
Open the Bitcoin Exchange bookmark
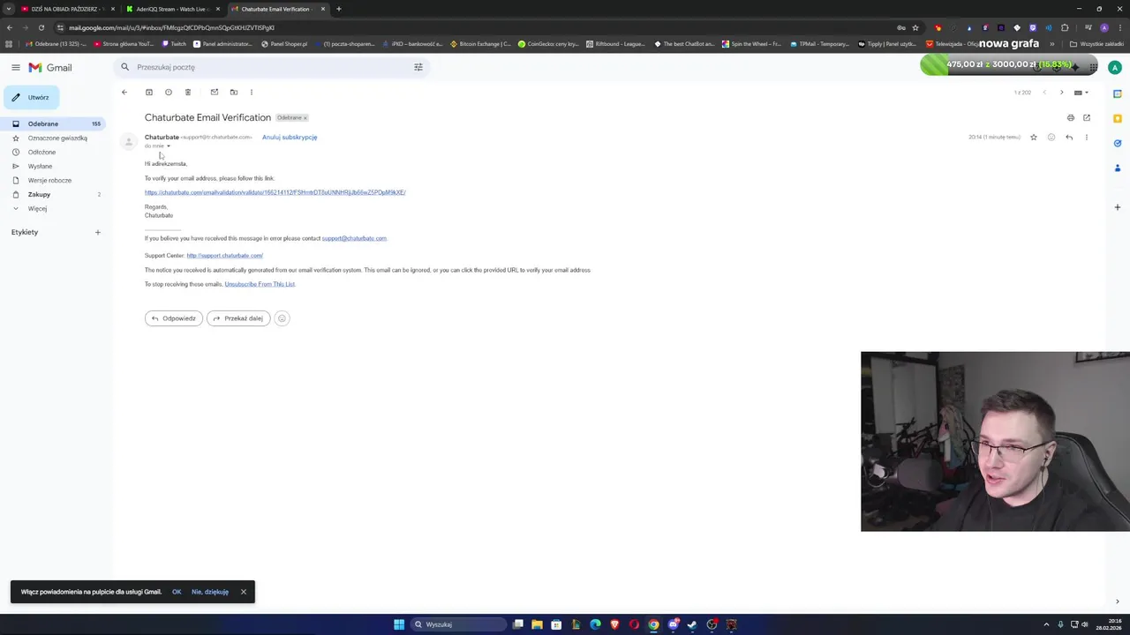click(480, 43)
